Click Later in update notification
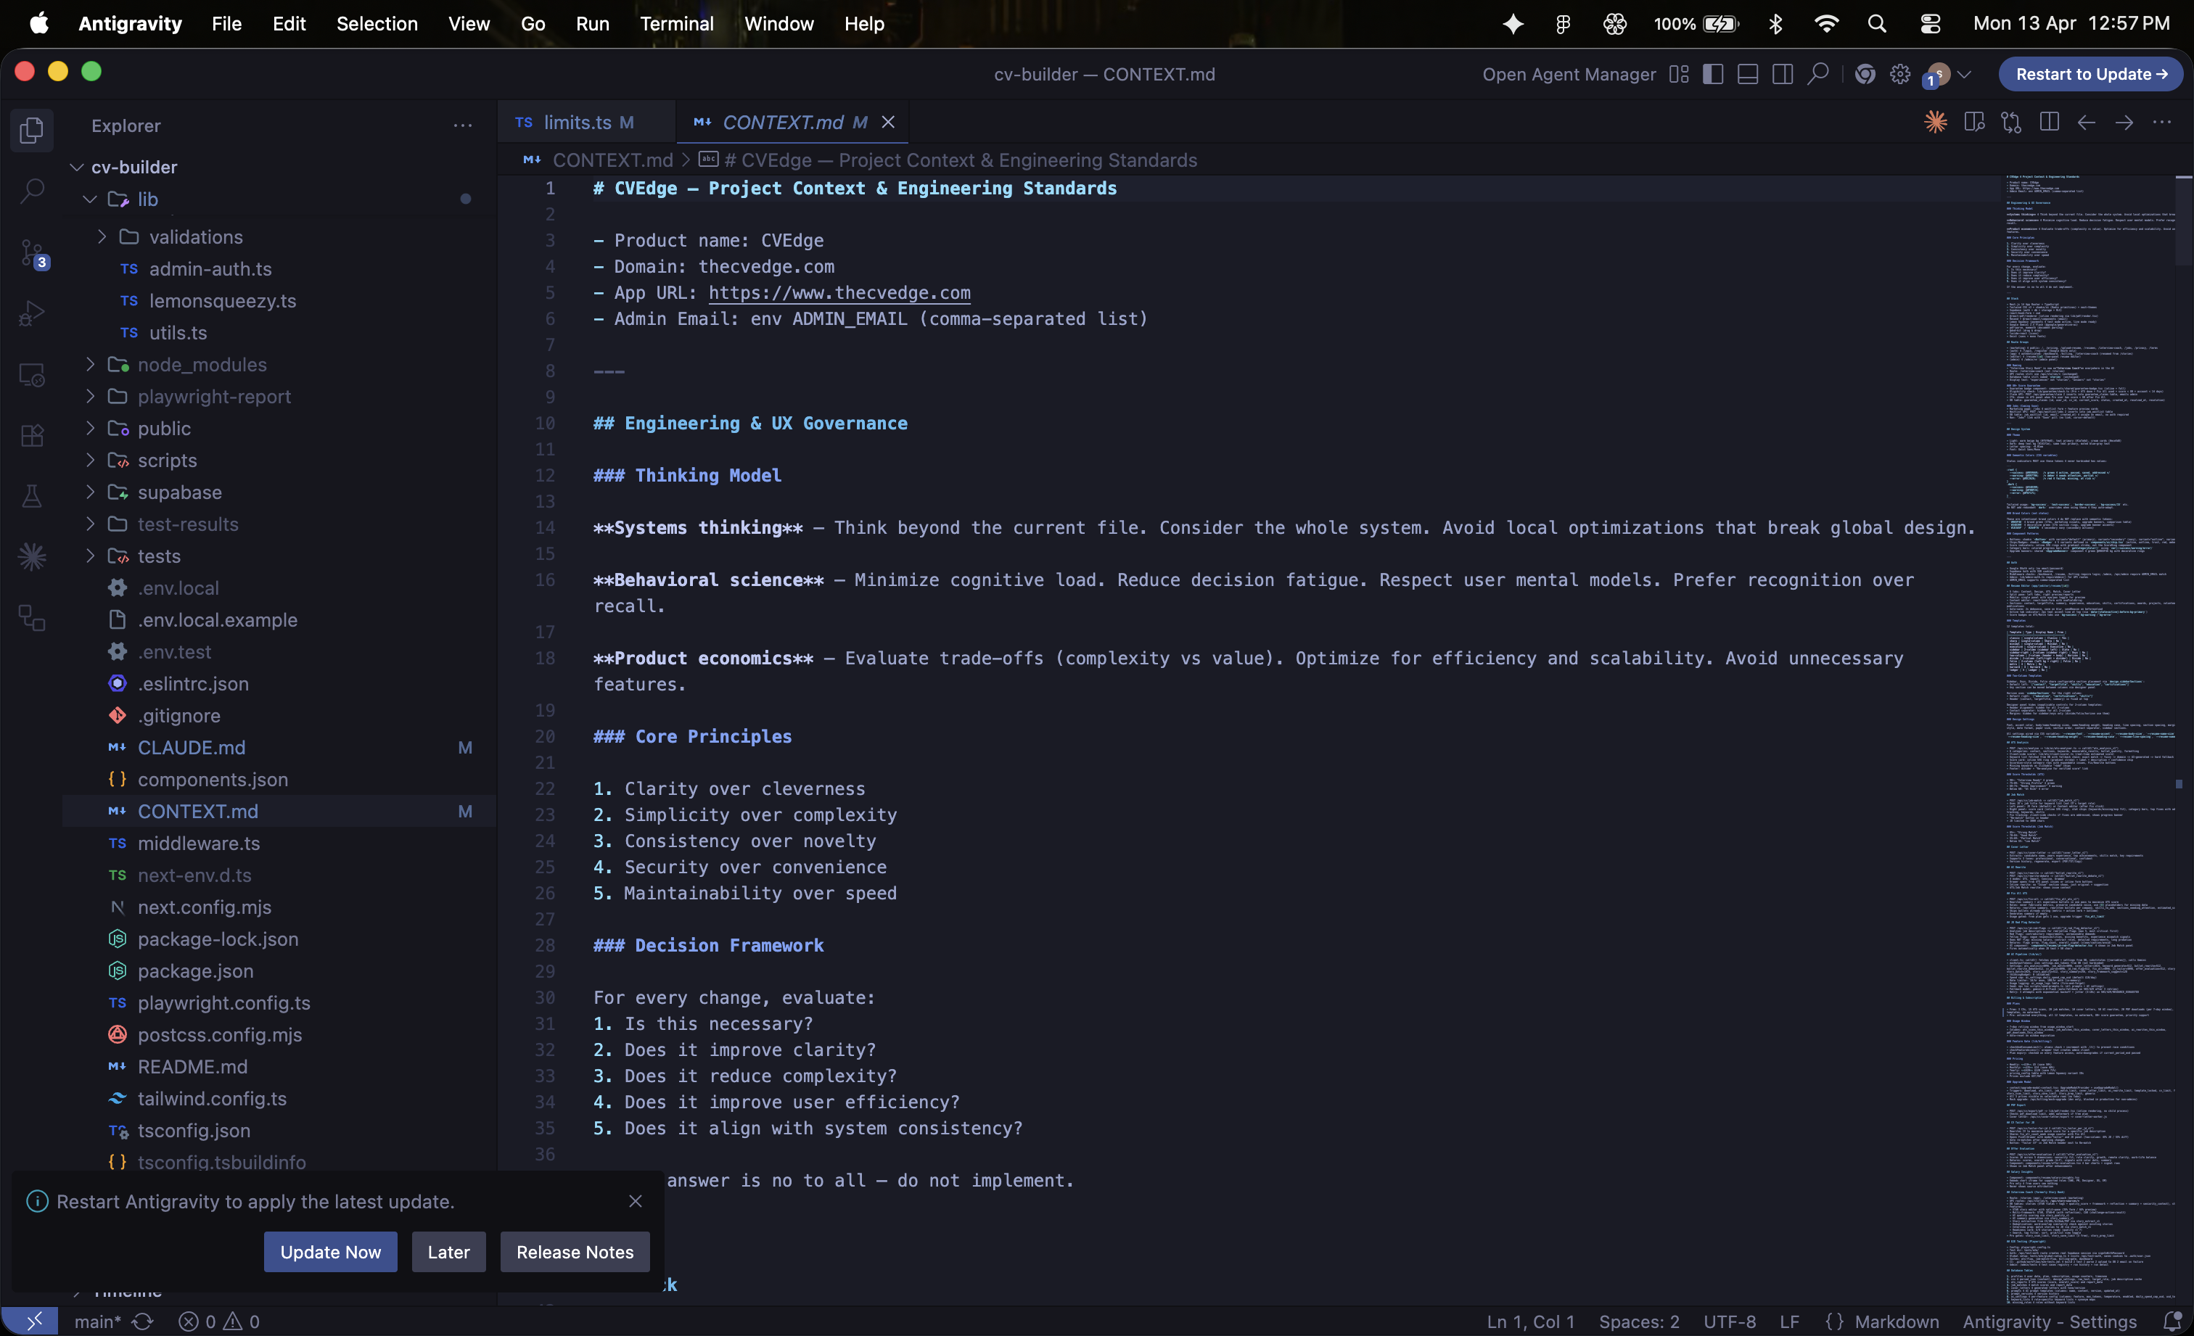Viewport: 2194px width, 1336px height. [448, 1253]
